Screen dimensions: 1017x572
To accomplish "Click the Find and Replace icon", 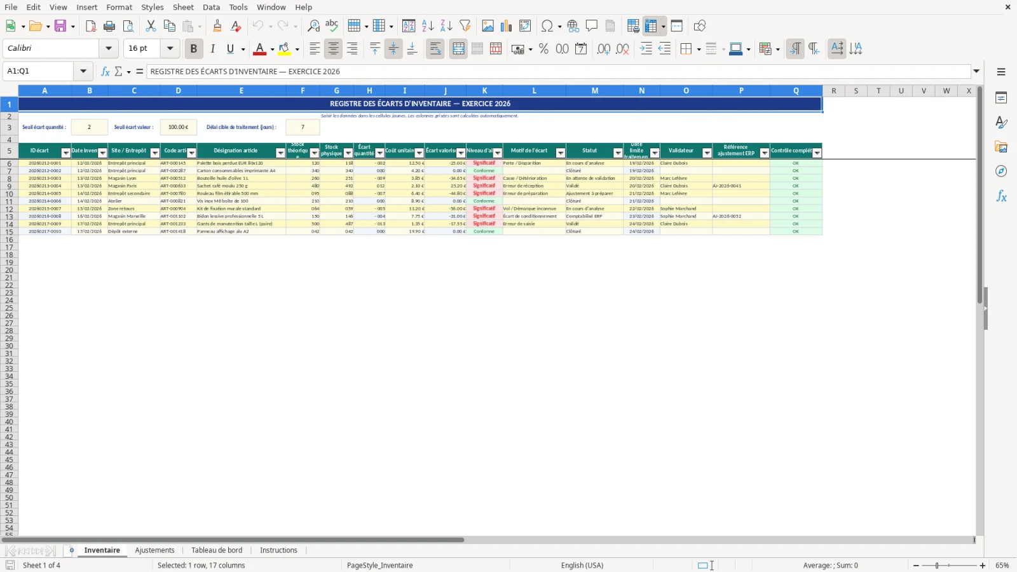I will click(x=313, y=26).
